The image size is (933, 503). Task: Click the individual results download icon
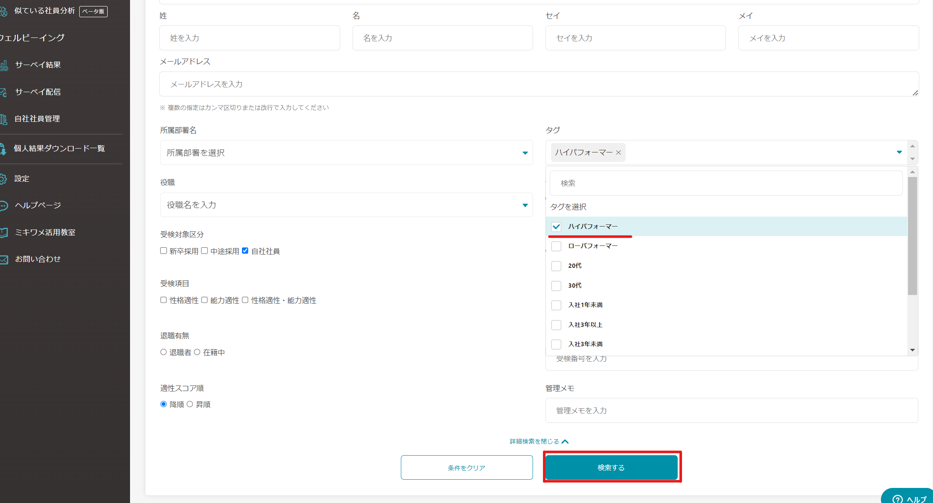3,149
